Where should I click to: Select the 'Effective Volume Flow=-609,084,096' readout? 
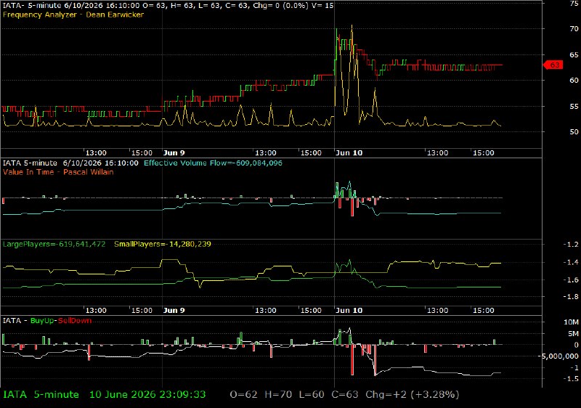click(x=213, y=163)
